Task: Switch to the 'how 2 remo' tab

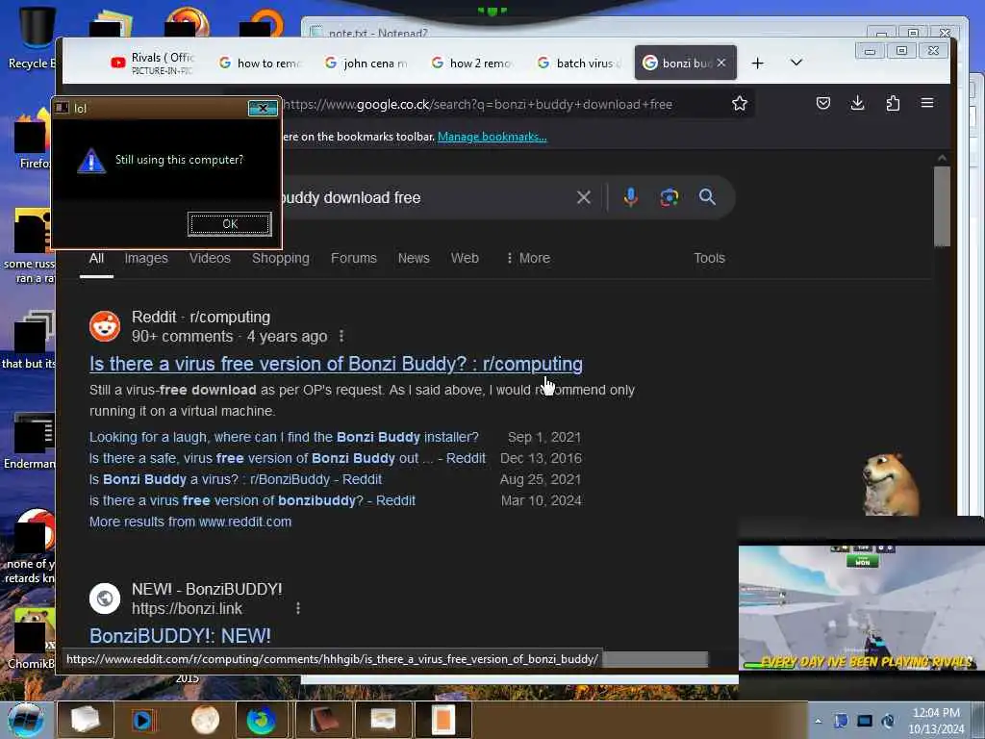Action: [x=473, y=63]
